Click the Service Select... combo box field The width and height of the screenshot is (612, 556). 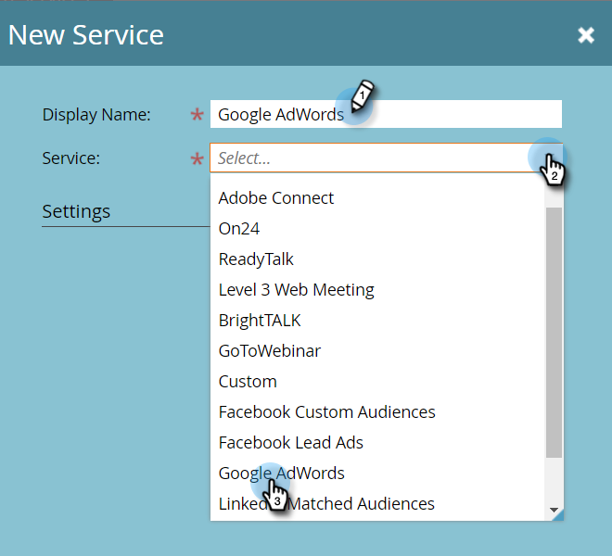[386, 158]
